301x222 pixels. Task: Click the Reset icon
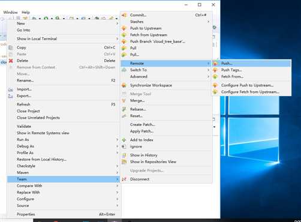coord(124,116)
